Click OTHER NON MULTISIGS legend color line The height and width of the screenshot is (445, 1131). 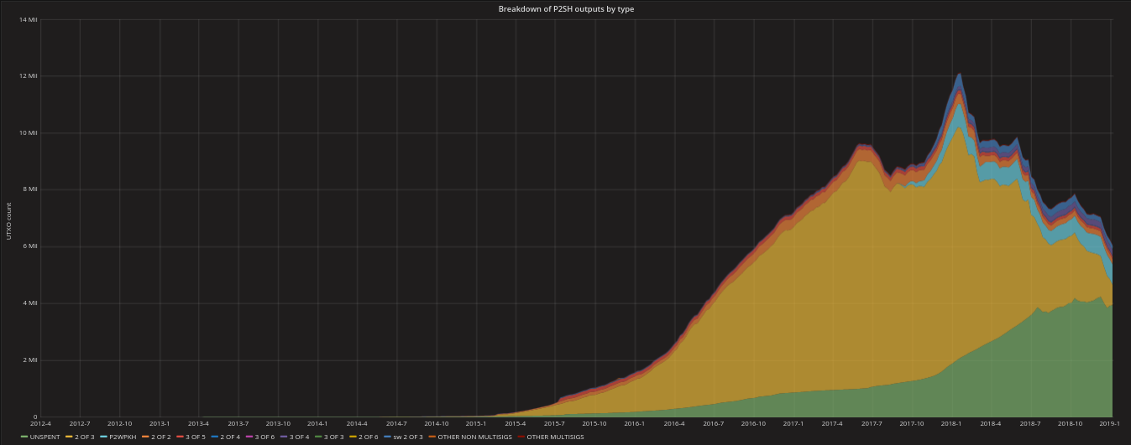pyautogui.click(x=432, y=437)
